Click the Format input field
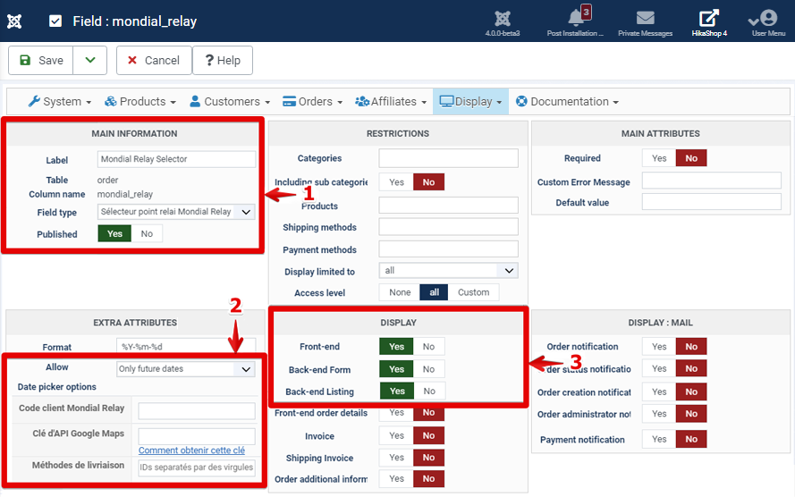Viewport: 795px width, 497px height. pos(186,346)
